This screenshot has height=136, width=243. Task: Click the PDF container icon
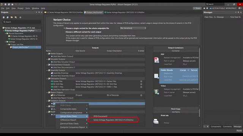(156, 60)
